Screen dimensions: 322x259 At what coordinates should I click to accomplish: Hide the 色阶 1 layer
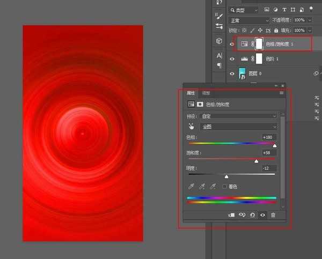[x=232, y=58]
